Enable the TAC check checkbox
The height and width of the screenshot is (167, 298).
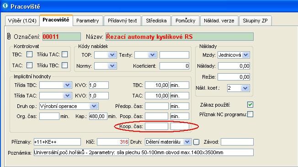coord(29,65)
